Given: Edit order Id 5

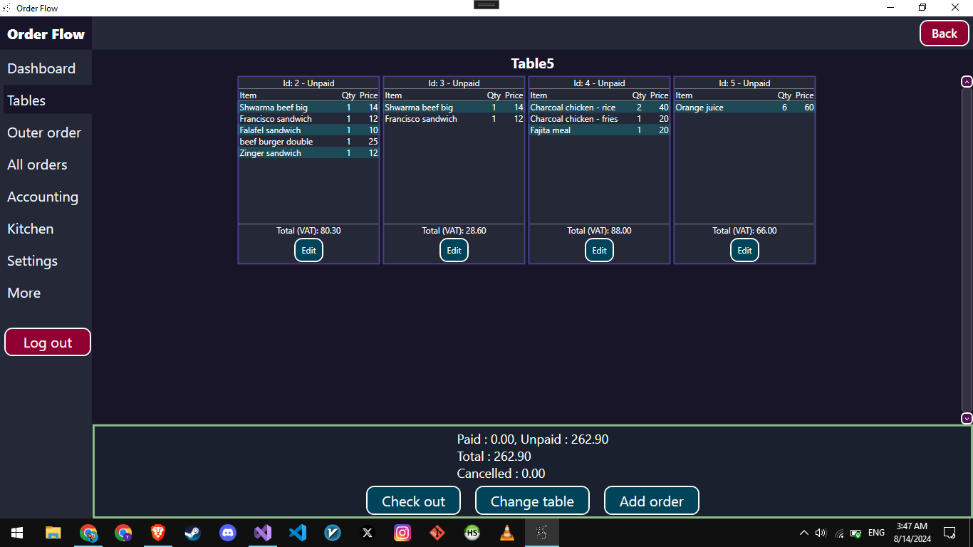Looking at the screenshot, I should point(744,250).
